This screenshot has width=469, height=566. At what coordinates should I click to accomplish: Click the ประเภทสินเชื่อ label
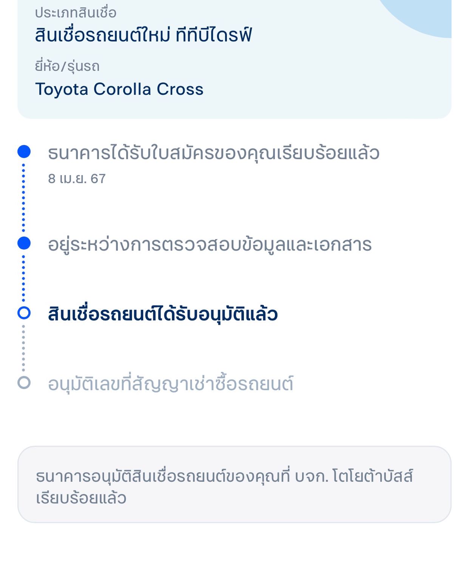tap(76, 13)
